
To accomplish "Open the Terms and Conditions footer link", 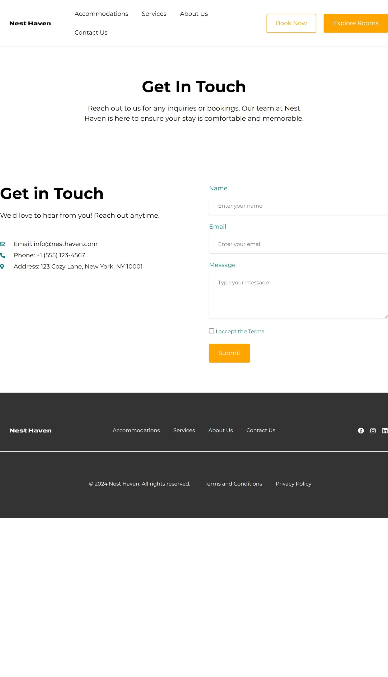I will [x=233, y=484].
